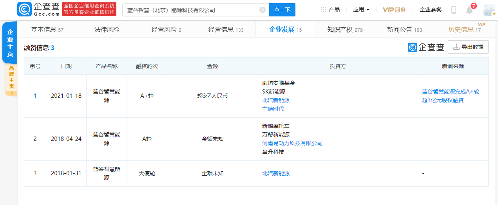Click date cell 2018-04-24
Viewport: 498px width, 205px height.
click(66, 139)
